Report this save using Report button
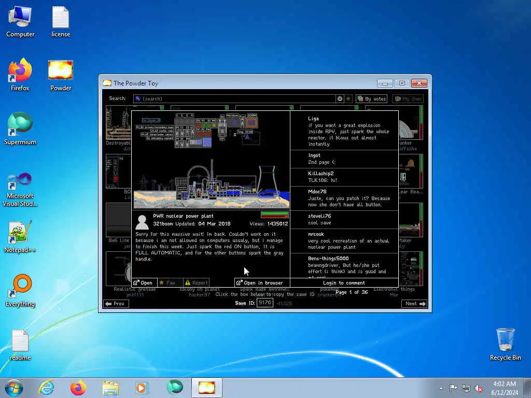 [196, 282]
